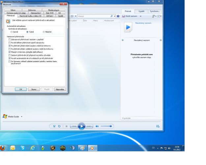The width and height of the screenshot is (206, 165).
Task: Open Internet Explorer taskbar icon
Action: coord(33,148)
